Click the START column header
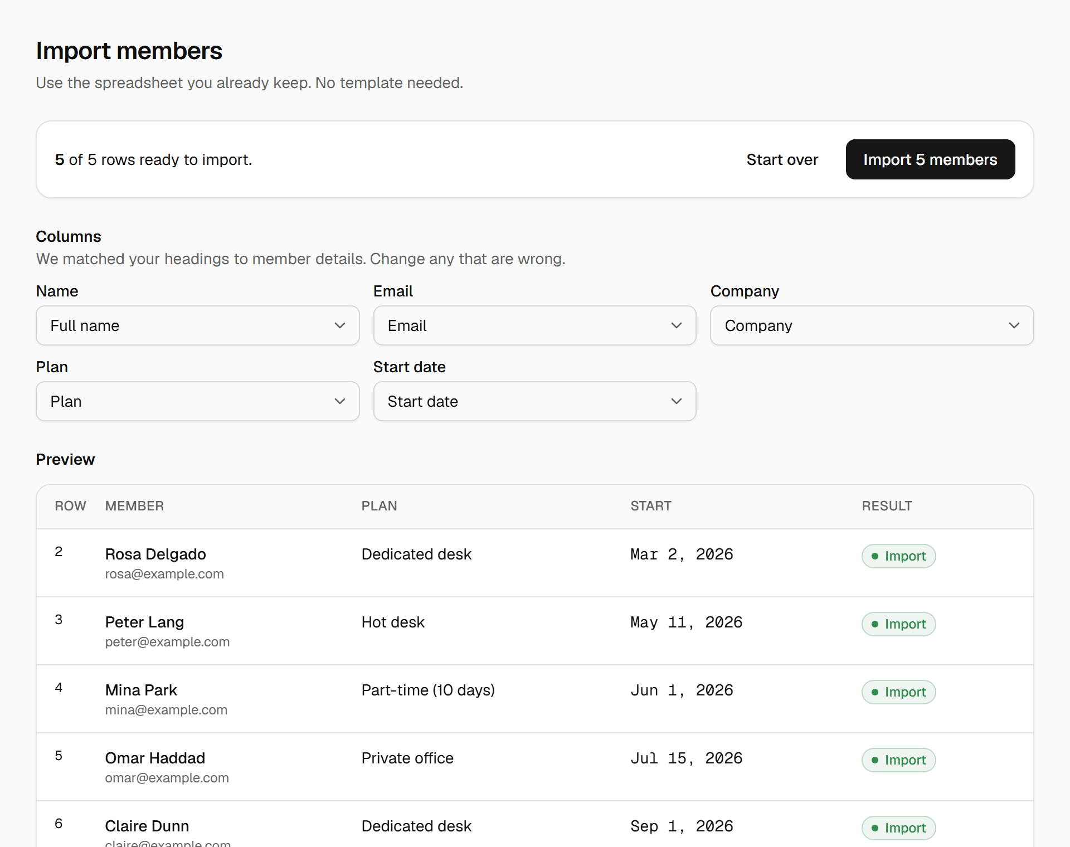Image resolution: width=1070 pixels, height=847 pixels. tap(650, 506)
